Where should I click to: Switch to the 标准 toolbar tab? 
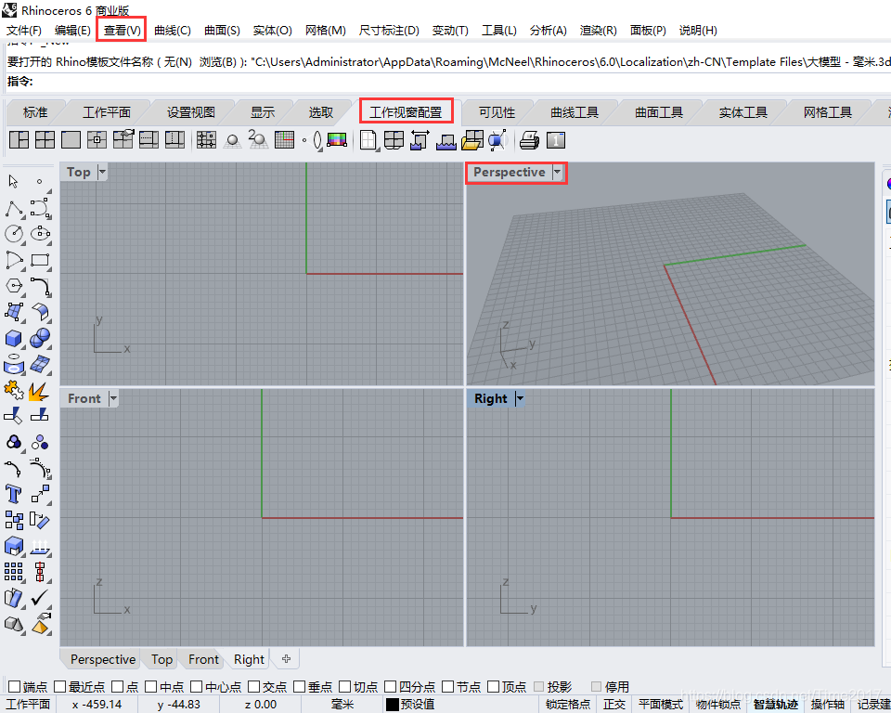coord(35,112)
